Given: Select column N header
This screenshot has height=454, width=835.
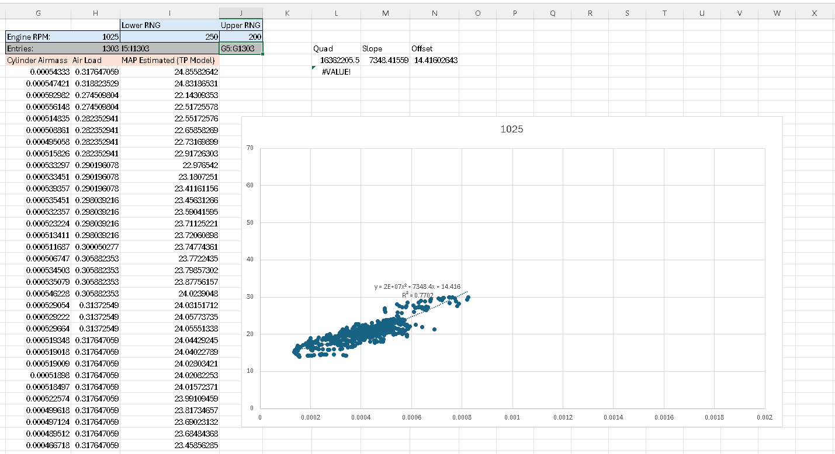Looking at the screenshot, I should tap(434, 13).
